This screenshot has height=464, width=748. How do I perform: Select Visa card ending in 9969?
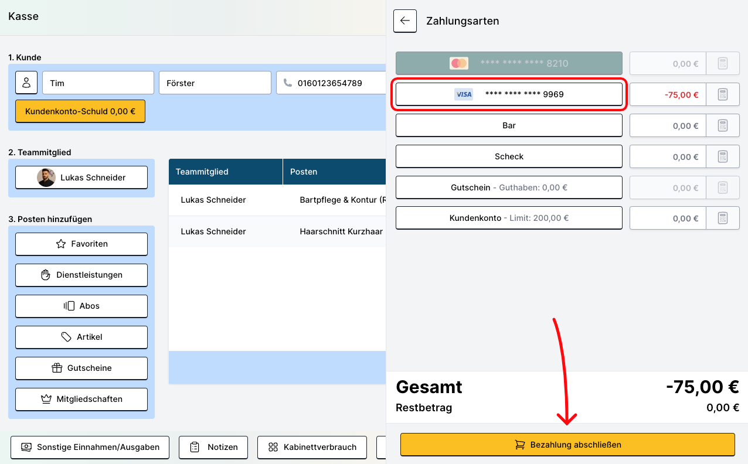point(508,94)
